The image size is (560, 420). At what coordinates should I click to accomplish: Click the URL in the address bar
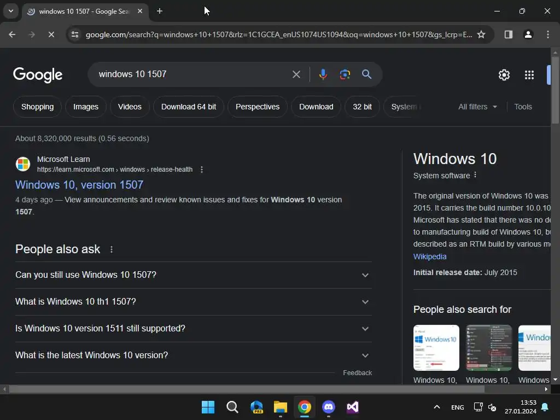pyautogui.click(x=278, y=34)
